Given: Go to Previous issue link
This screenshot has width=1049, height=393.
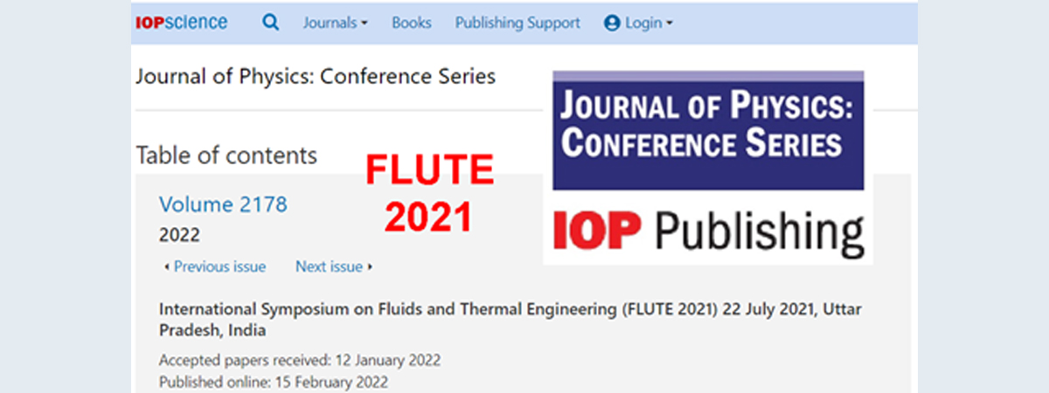Looking at the screenshot, I should pyautogui.click(x=219, y=266).
